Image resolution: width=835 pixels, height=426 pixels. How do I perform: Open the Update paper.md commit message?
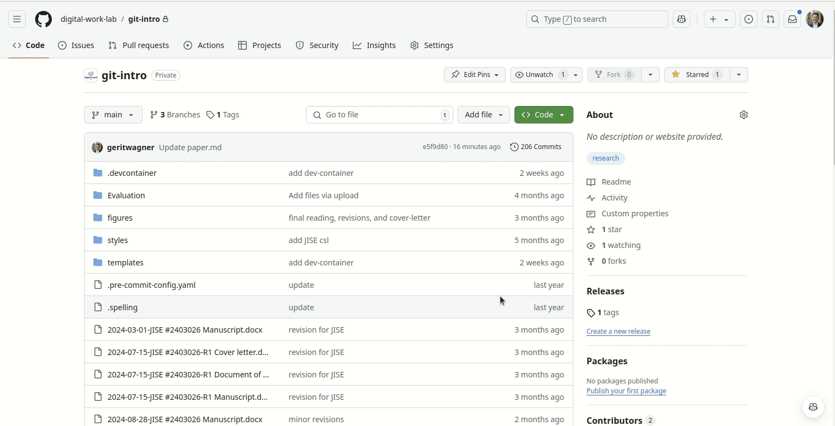coord(190,147)
